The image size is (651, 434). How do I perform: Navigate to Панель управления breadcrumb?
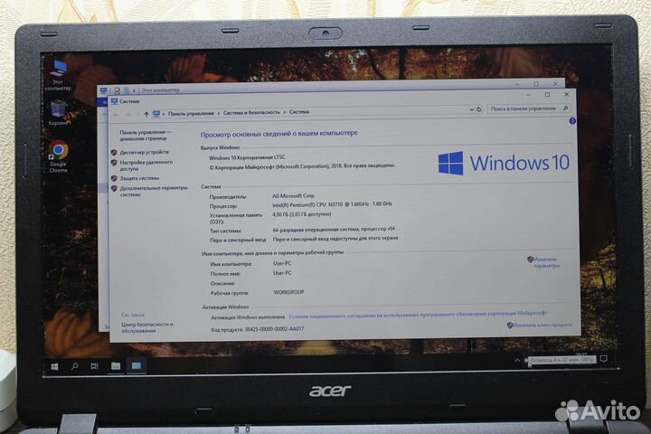pos(191,113)
